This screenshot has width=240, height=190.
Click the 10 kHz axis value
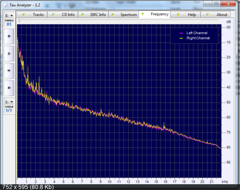click(x=109, y=182)
